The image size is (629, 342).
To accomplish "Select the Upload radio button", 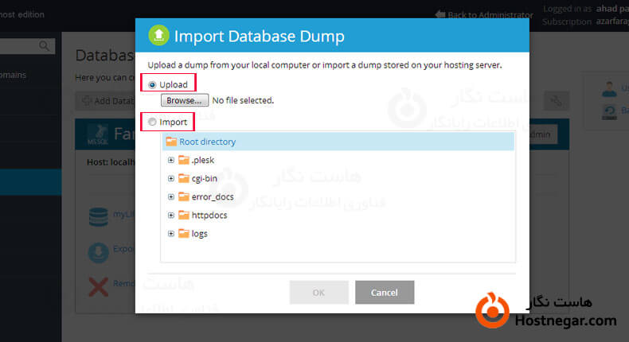I will (x=153, y=84).
